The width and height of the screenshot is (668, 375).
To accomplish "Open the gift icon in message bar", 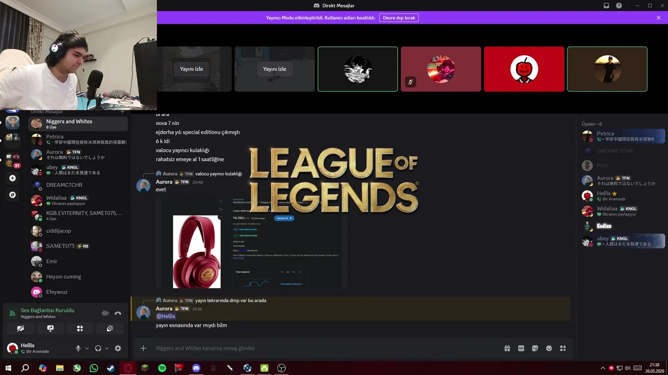I will coord(507,348).
